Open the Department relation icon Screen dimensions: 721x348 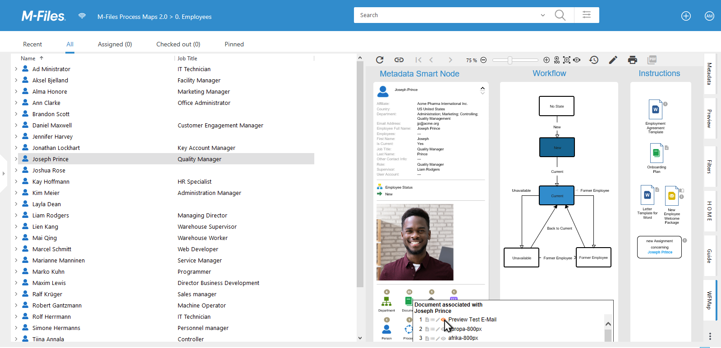pos(386,302)
